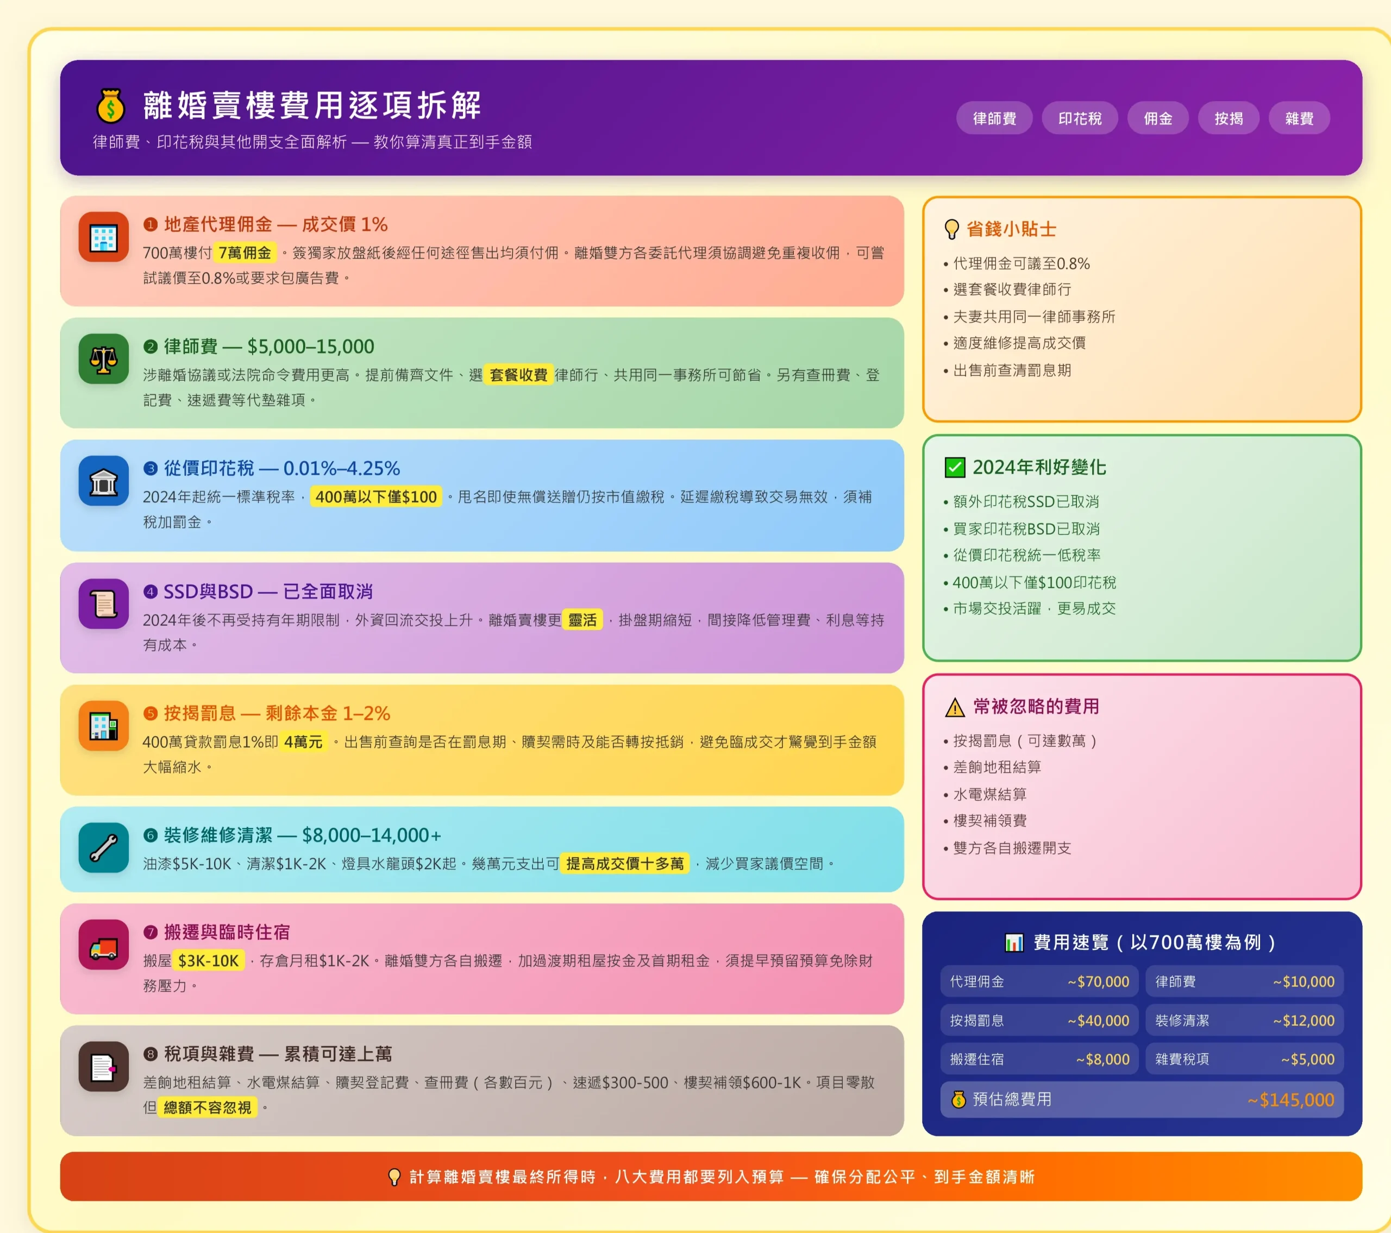Click the money bag icon beside the title

pyautogui.click(x=110, y=106)
